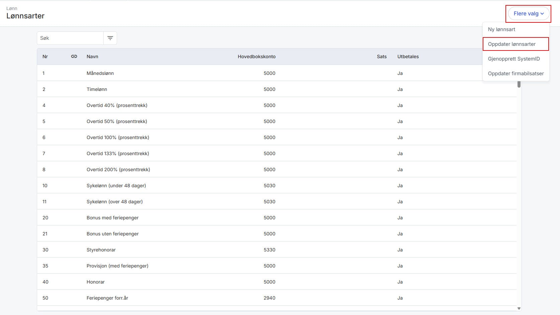The image size is (560, 315).
Task: Click the filter icon beside search
Action: pyautogui.click(x=110, y=38)
